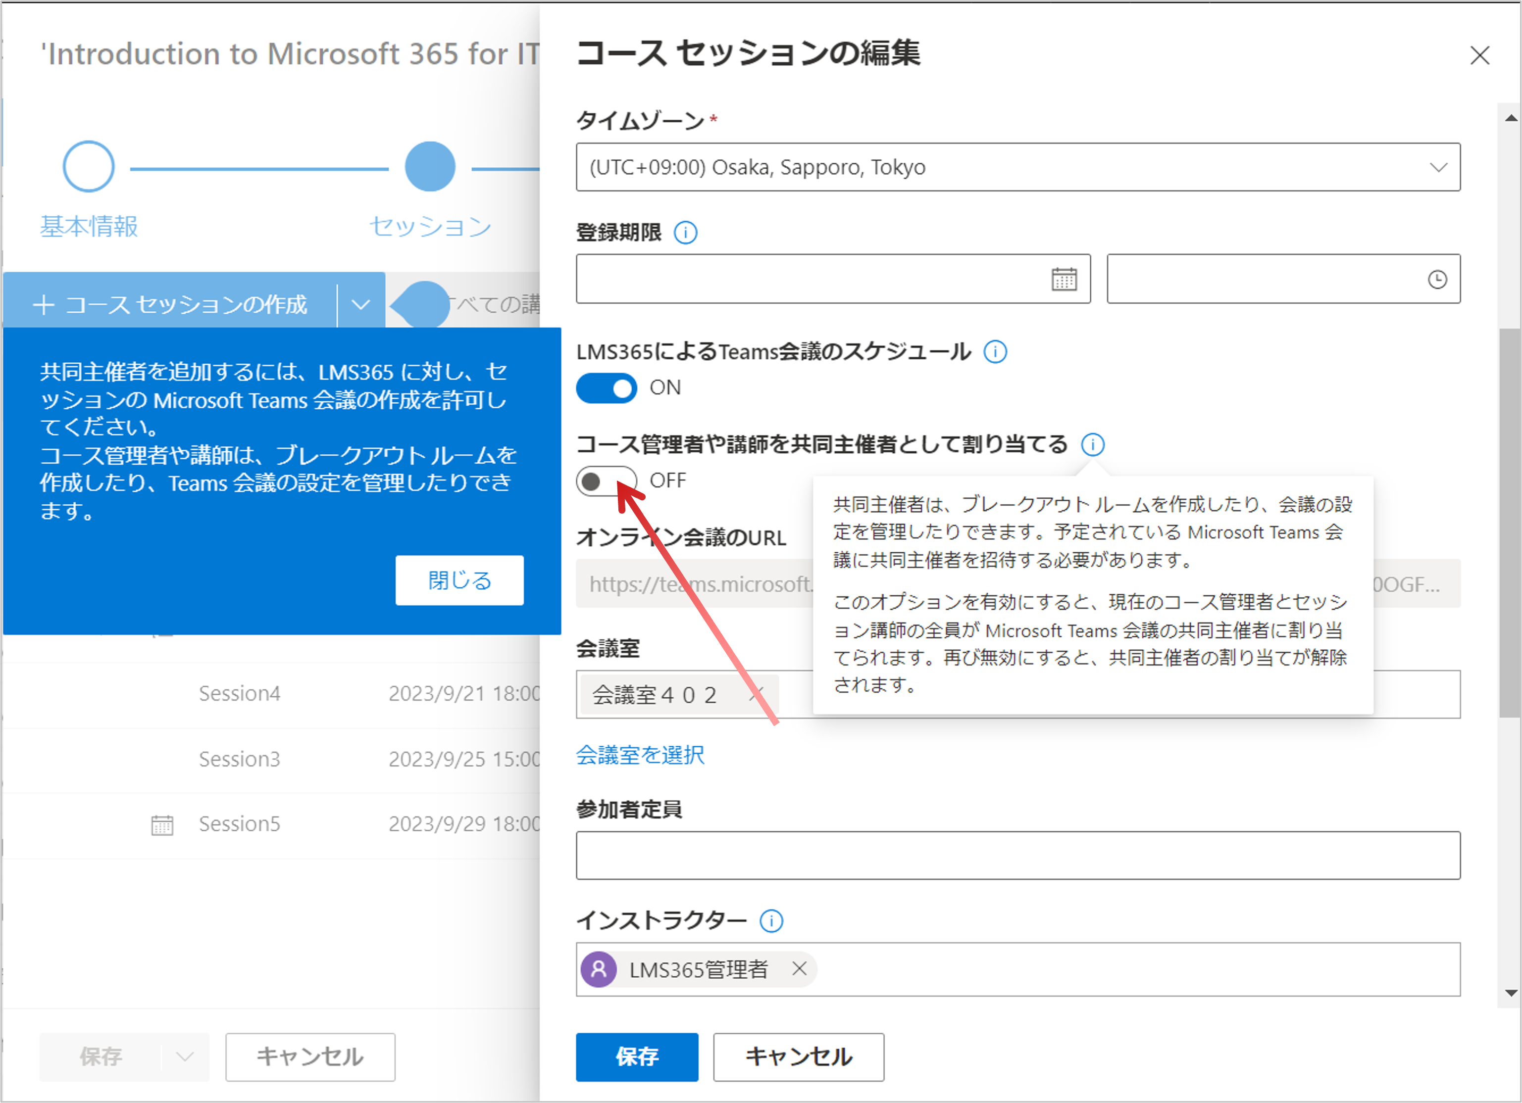Viewport: 1522px width, 1103px height.
Task: Close the コース セッションの編集 panel
Action: 1480,55
